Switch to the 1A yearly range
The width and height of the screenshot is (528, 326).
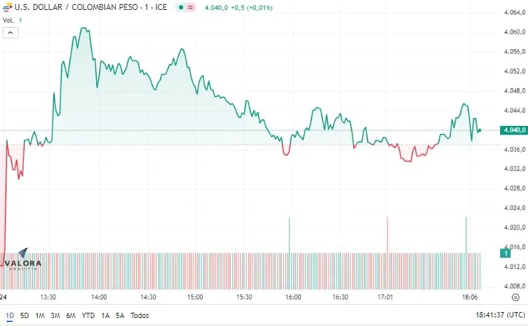click(x=105, y=315)
